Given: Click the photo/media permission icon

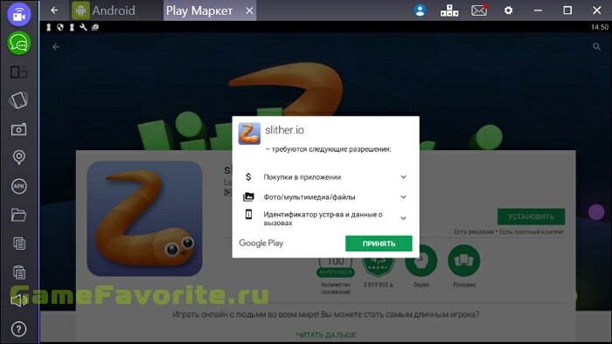Looking at the screenshot, I should click(248, 196).
